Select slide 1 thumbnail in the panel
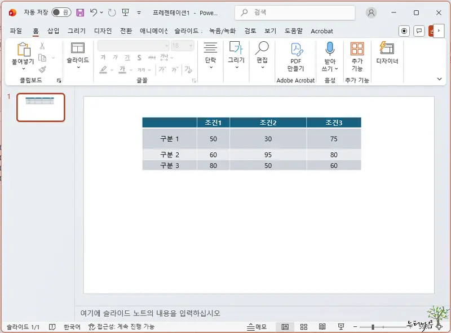 coord(39,107)
